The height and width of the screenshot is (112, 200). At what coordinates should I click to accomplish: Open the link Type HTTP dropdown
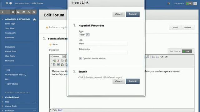(84, 35)
